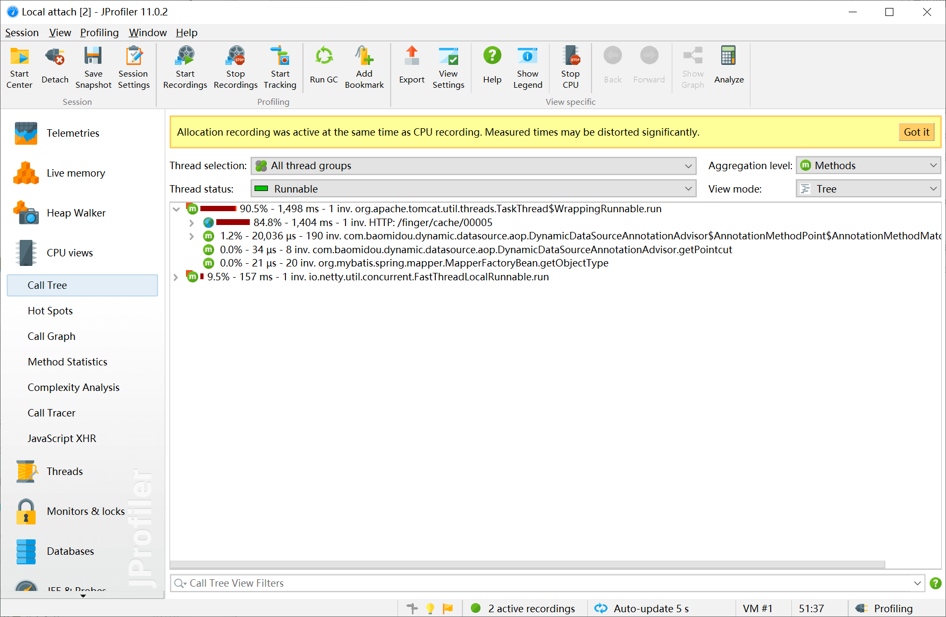Click Stop Recordings in toolbar
This screenshot has height=617, width=946.
point(235,68)
